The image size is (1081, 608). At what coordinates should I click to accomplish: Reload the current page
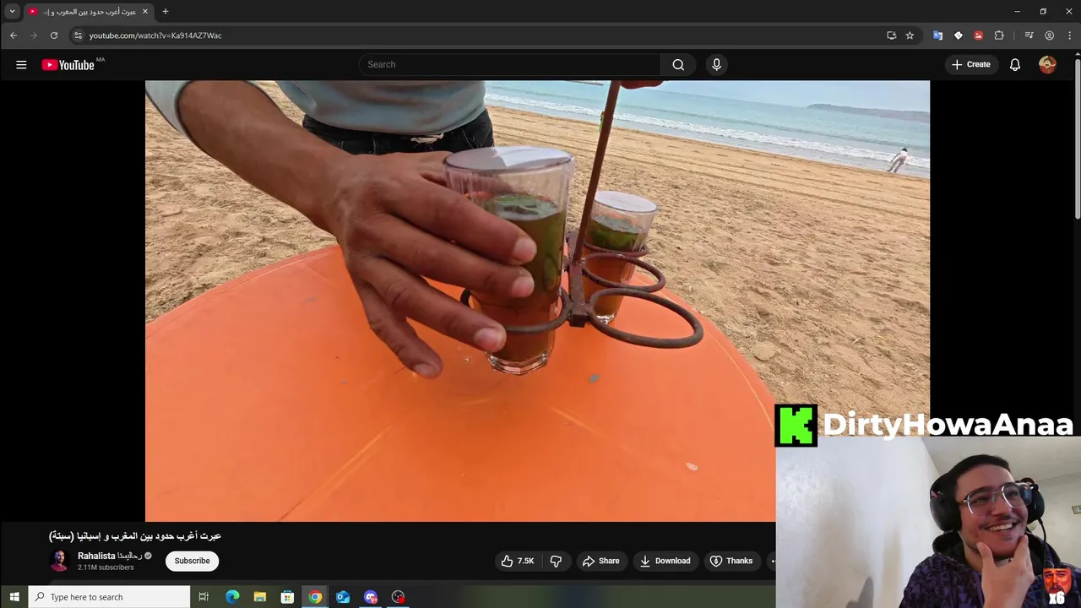(54, 35)
